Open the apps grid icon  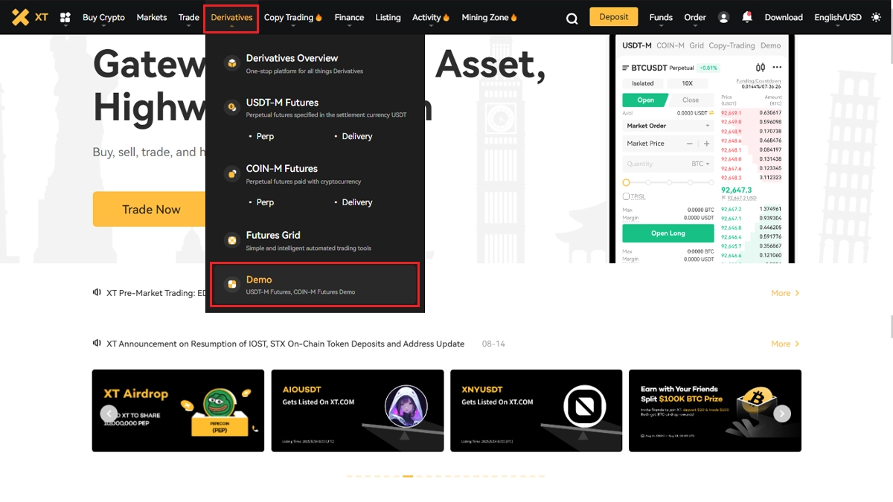coord(65,17)
